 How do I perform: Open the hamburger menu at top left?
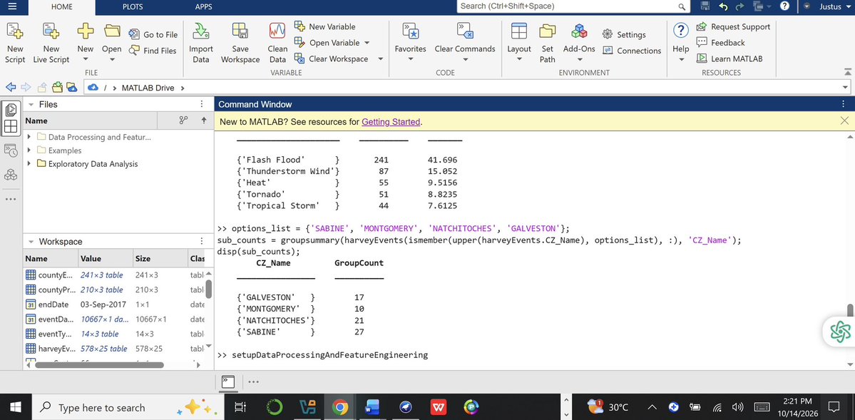coord(13,7)
